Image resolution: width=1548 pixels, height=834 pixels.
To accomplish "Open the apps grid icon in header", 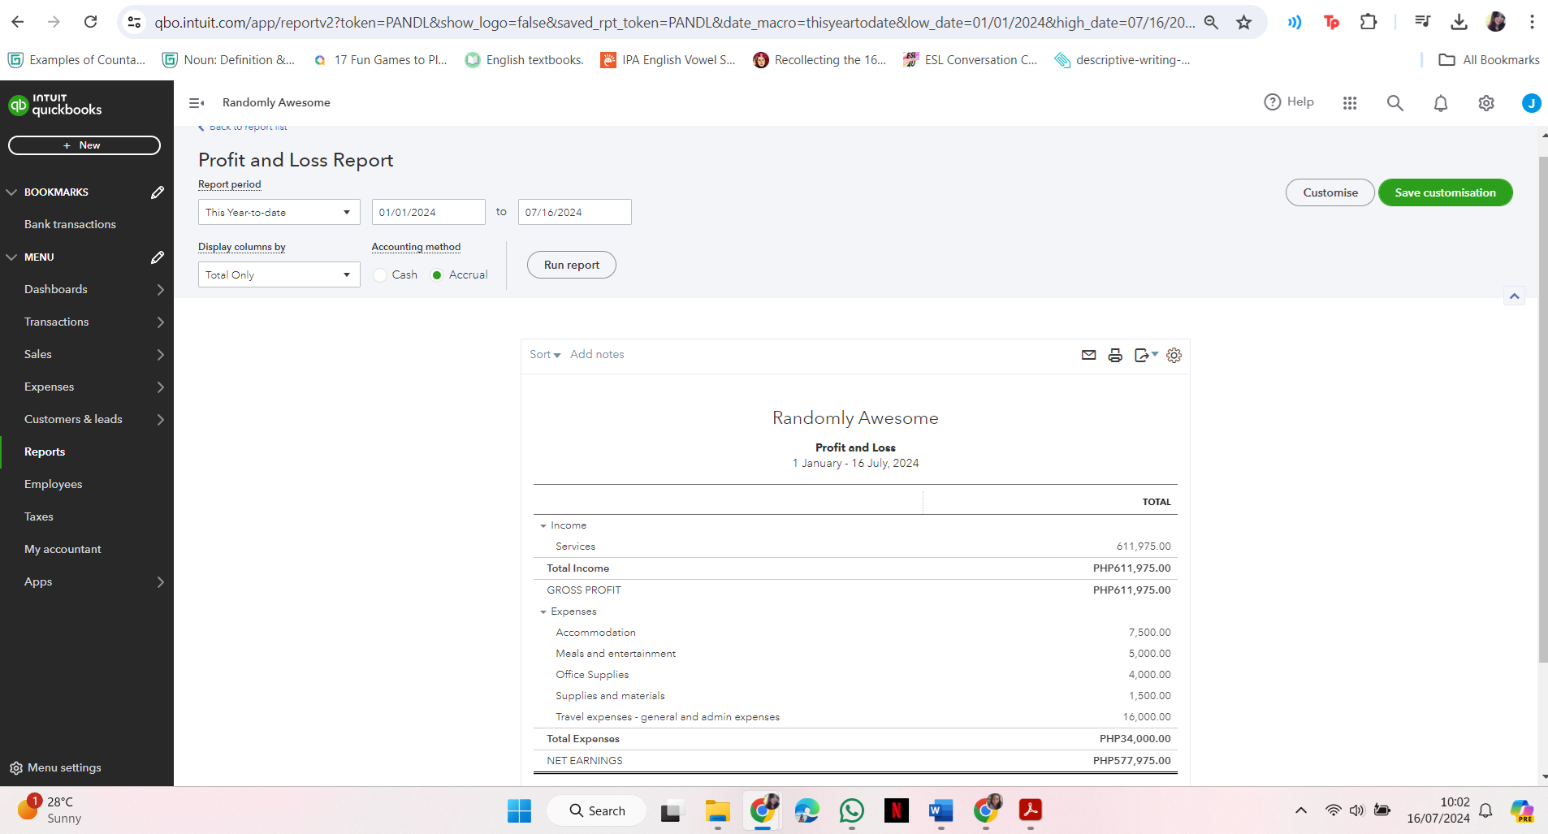I will click(x=1350, y=103).
